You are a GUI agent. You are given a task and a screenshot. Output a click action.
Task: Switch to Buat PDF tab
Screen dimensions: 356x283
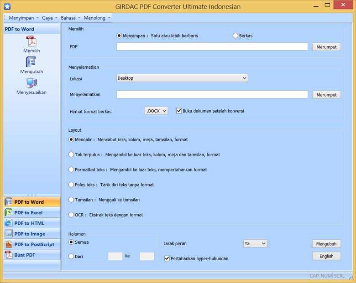(32, 255)
